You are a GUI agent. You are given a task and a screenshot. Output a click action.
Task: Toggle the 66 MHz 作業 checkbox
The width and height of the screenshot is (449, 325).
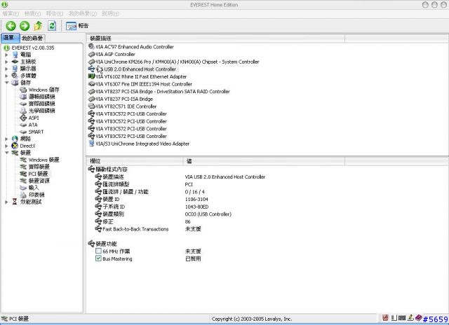tap(98, 251)
